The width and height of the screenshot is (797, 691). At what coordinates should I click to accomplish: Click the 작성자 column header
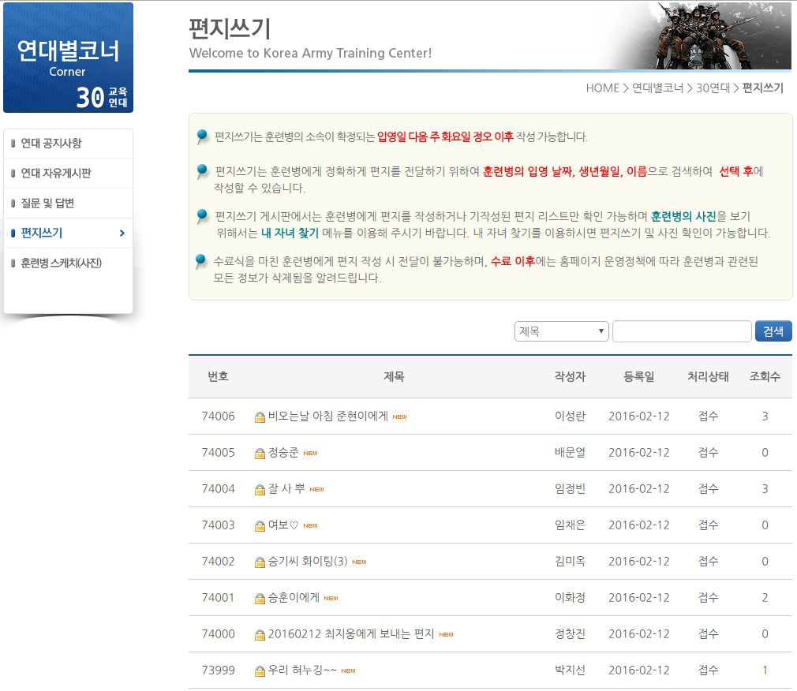pos(570,376)
